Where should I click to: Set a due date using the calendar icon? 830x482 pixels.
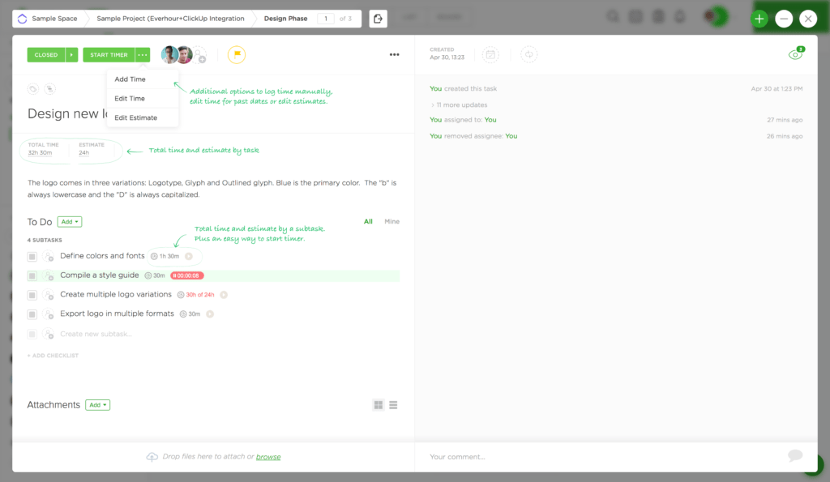[x=490, y=54]
